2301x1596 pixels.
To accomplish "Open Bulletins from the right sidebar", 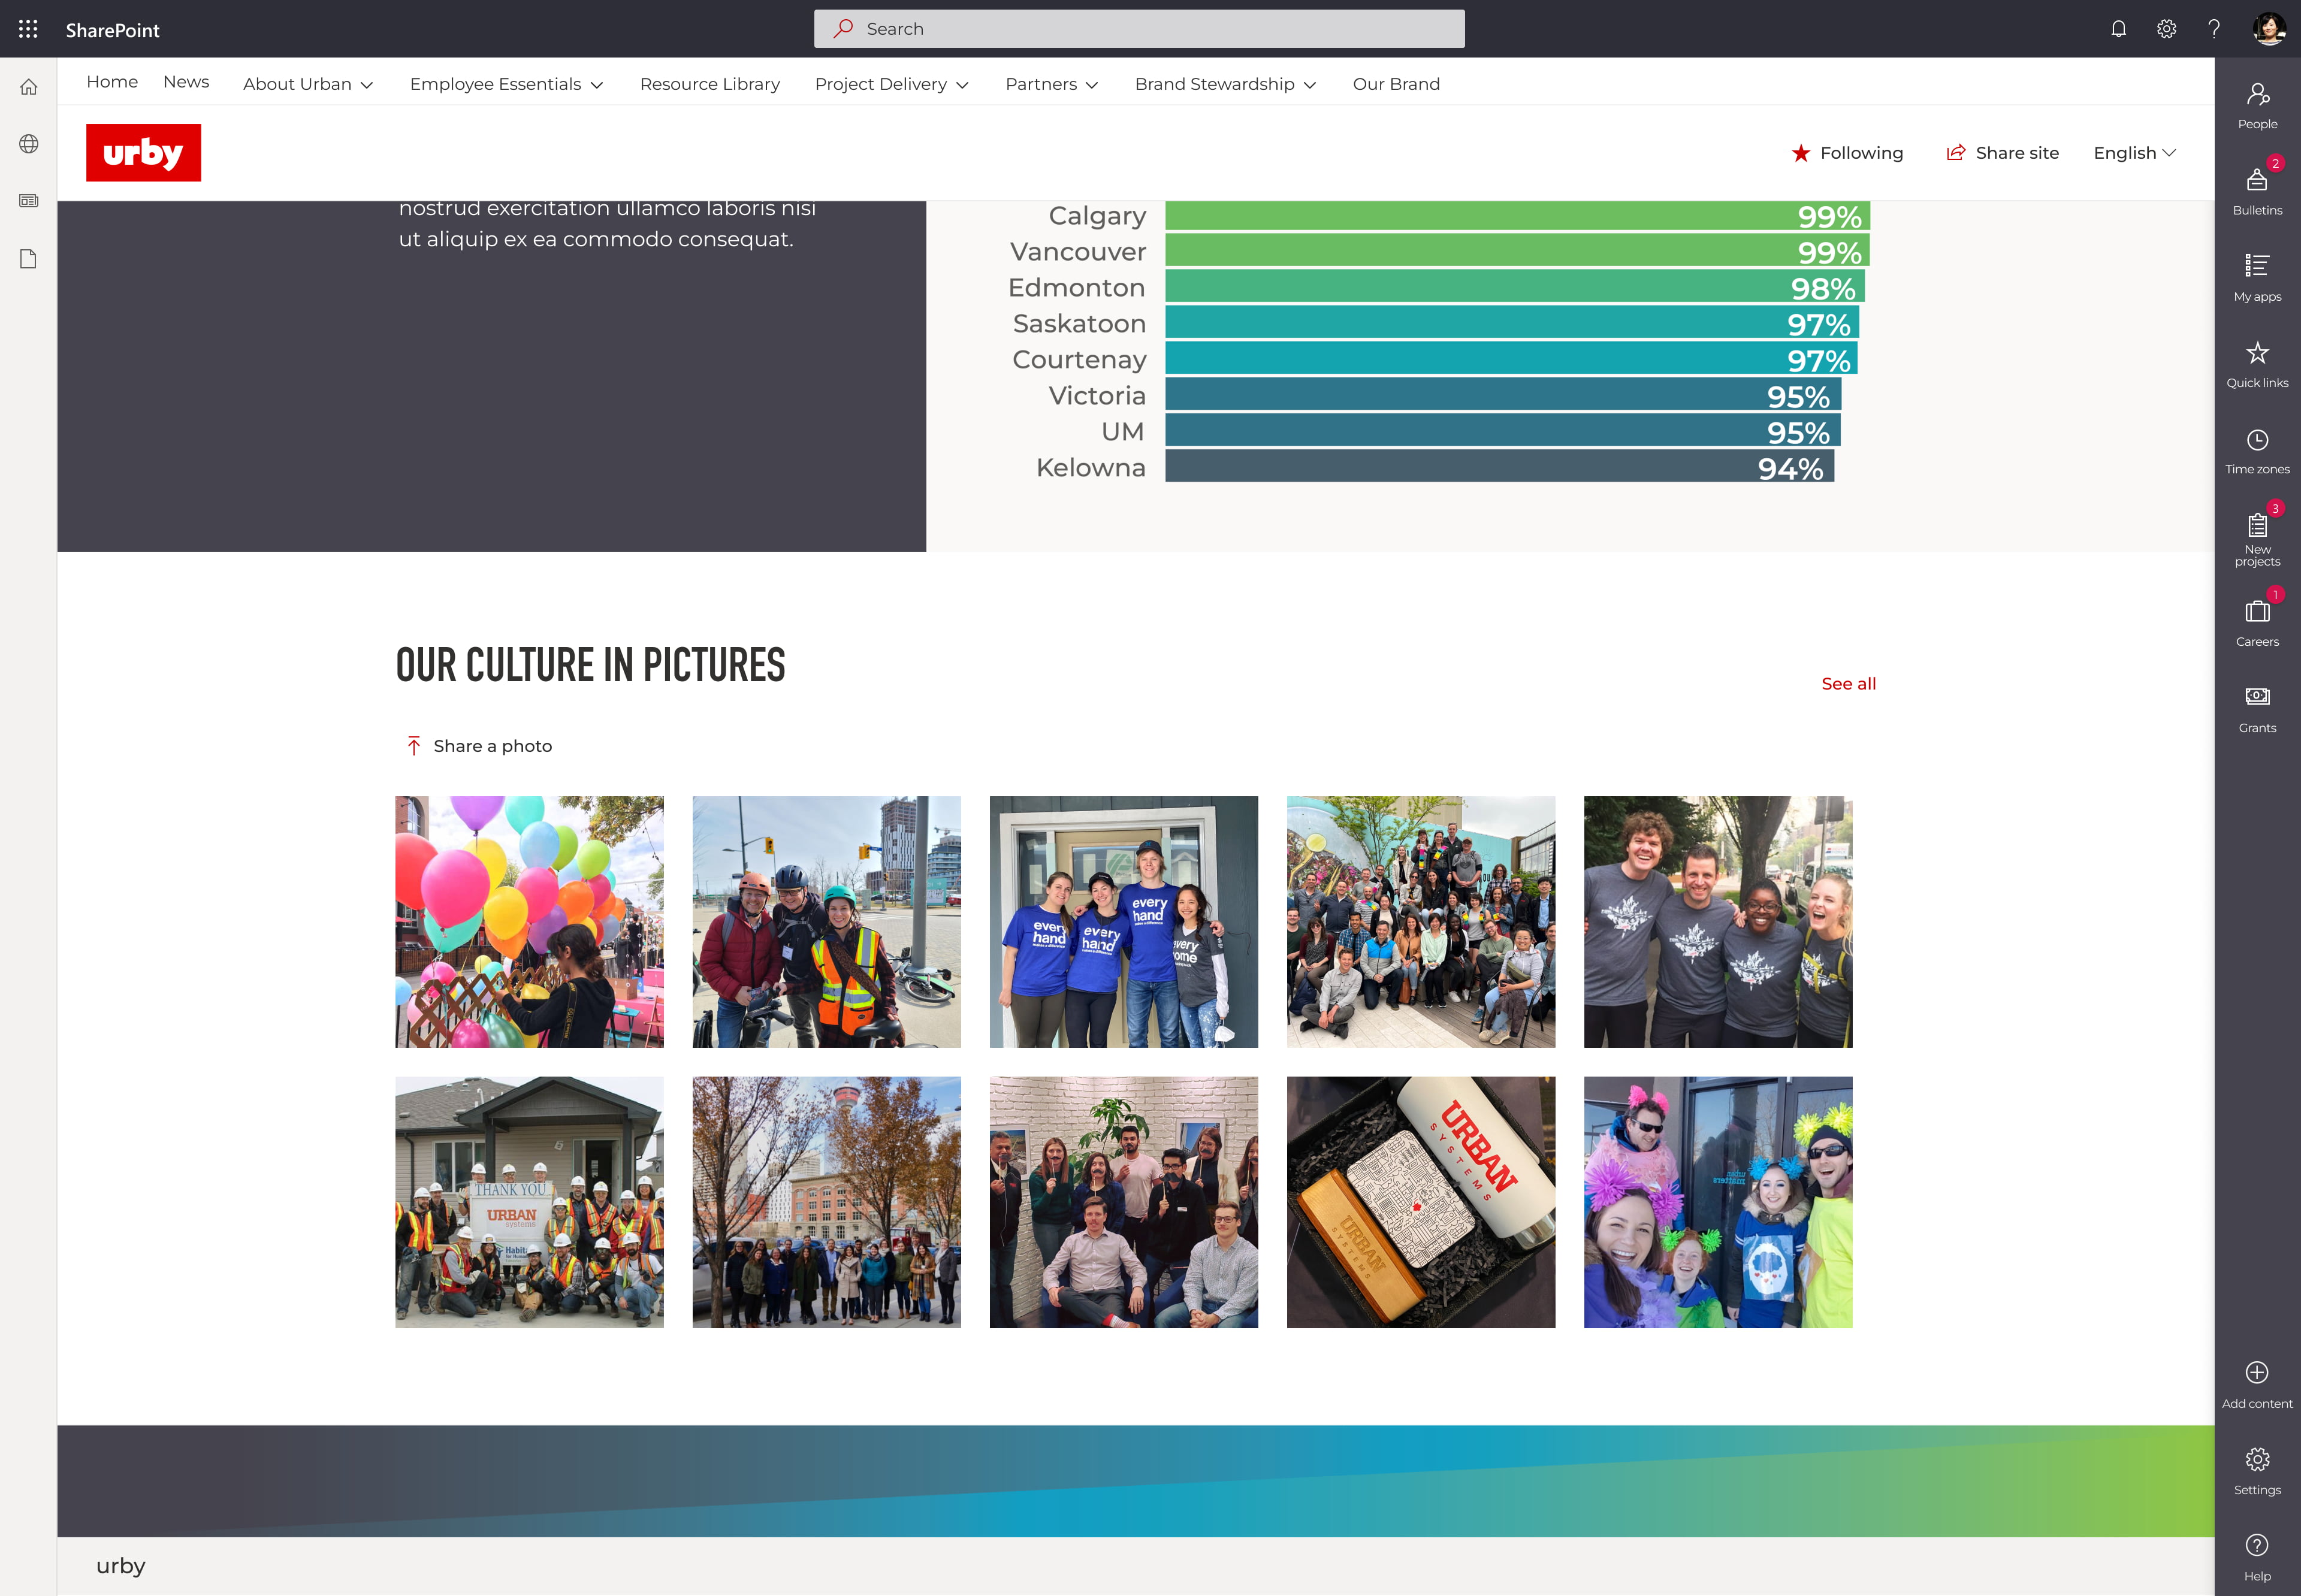I will point(2257,180).
